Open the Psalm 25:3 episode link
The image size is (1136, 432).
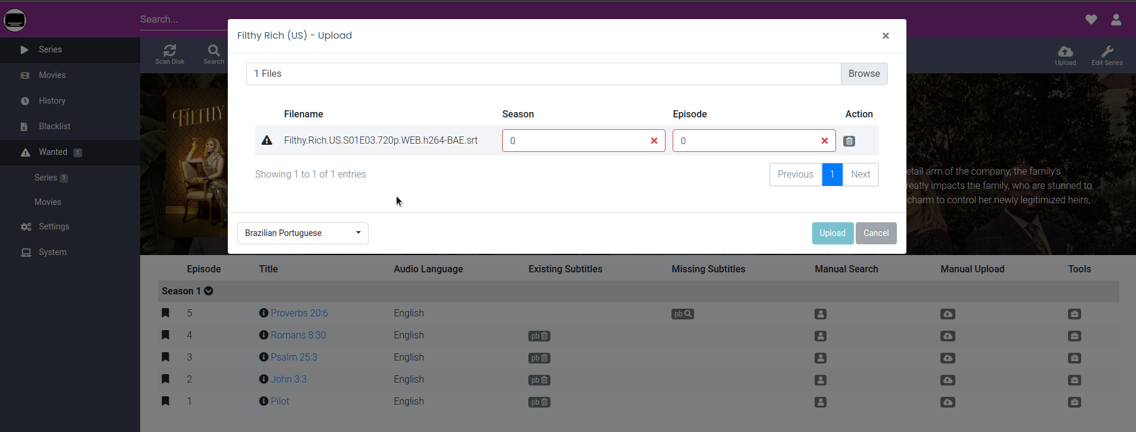pyautogui.click(x=294, y=358)
